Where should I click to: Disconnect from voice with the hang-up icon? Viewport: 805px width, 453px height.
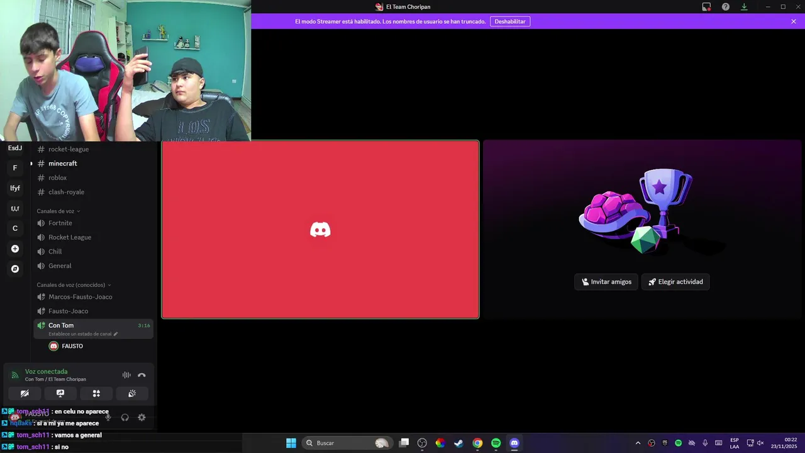pyautogui.click(x=142, y=375)
